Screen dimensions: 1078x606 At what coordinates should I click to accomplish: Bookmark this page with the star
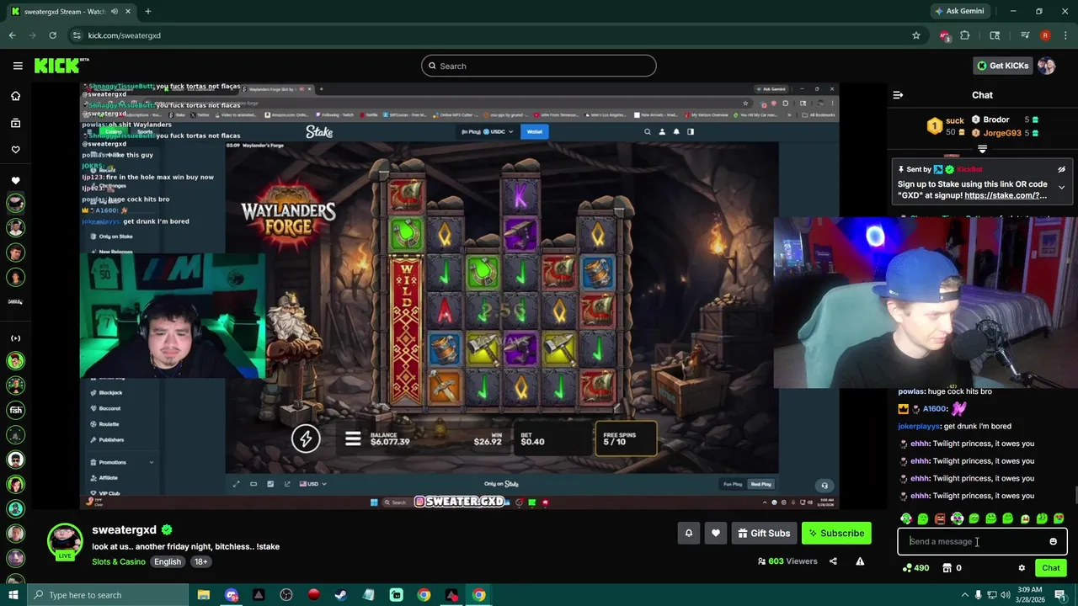click(916, 35)
